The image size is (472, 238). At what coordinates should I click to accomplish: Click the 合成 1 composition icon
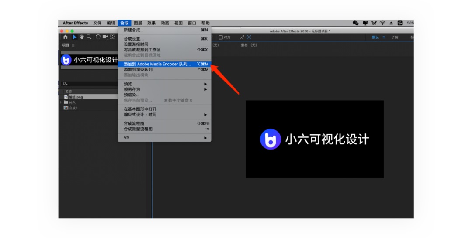(66, 108)
